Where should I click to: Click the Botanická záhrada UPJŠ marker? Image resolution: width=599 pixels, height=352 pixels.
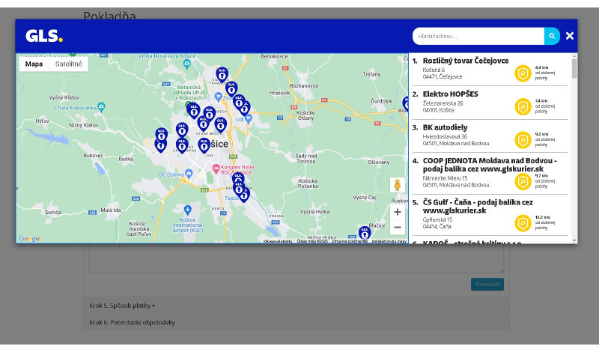click(x=188, y=105)
